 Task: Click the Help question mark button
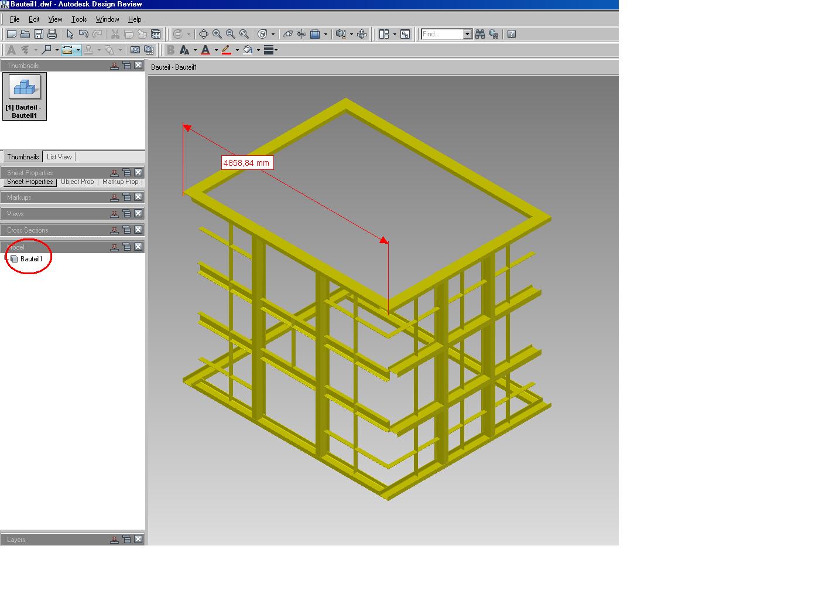click(x=511, y=33)
